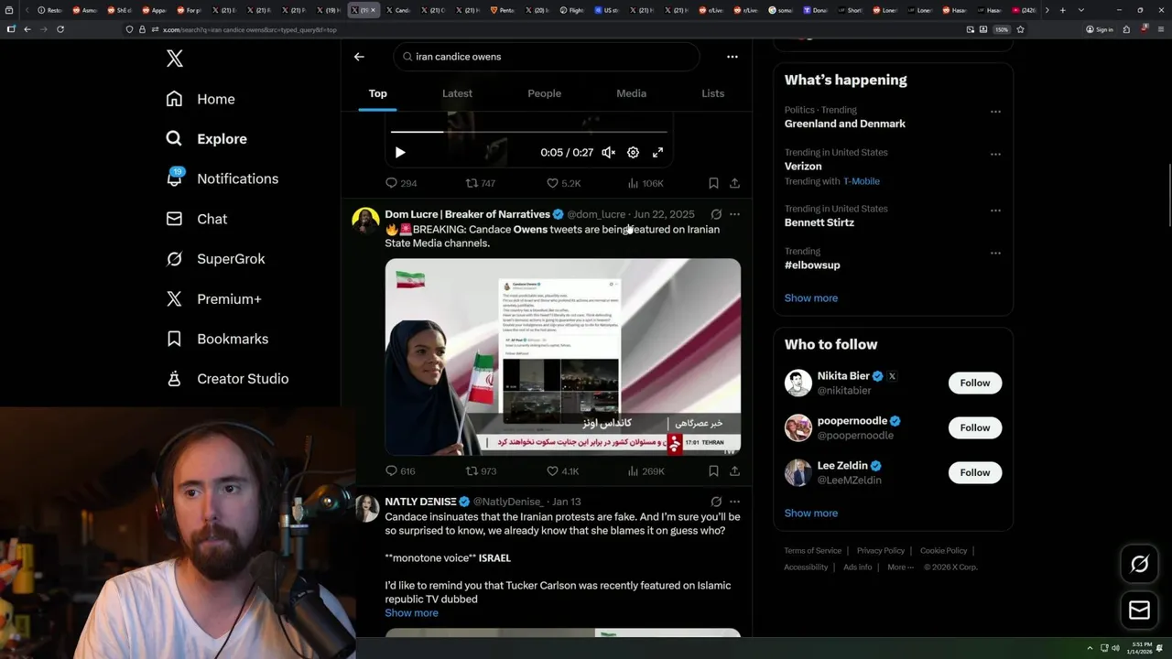Image resolution: width=1172 pixels, height=659 pixels.
Task: Switch to the Lists tab
Action: (712, 93)
